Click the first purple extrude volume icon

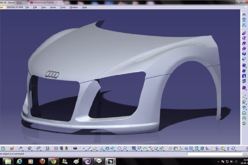[x=244, y=33]
